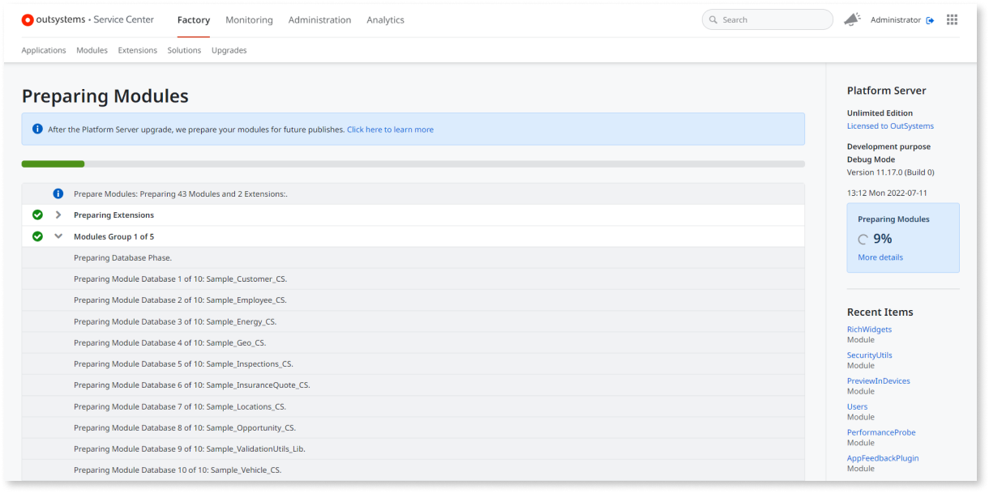989x493 pixels.
Task: Click the green progress bar
Action: [53, 163]
